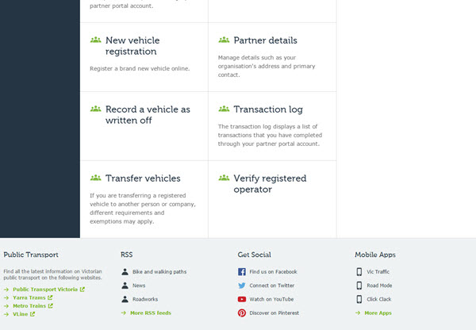Go to Record a vehicle as written off

(148, 115)
